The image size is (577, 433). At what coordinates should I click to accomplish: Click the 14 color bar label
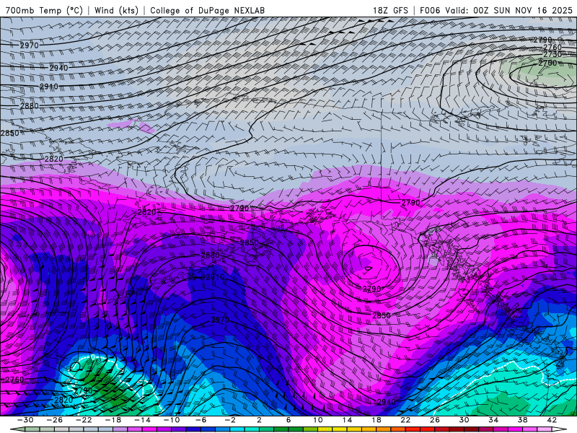(347, 420)
